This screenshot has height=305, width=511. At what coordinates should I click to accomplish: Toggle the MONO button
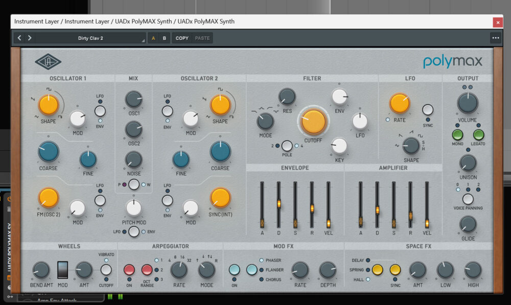click(457, 134)
